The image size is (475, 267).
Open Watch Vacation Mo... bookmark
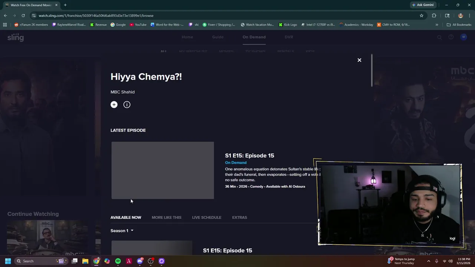click(257, 24)
